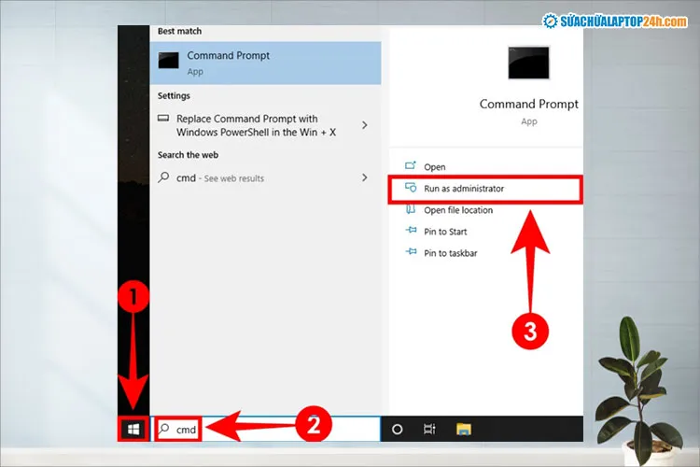The height and width of the screenshot is (467, 700).
Task: Click the pin icon beside Pin to Start
Action: coord(410,232)
